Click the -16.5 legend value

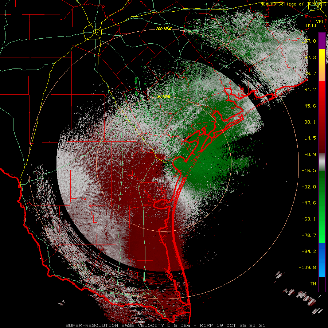[309, 171]
